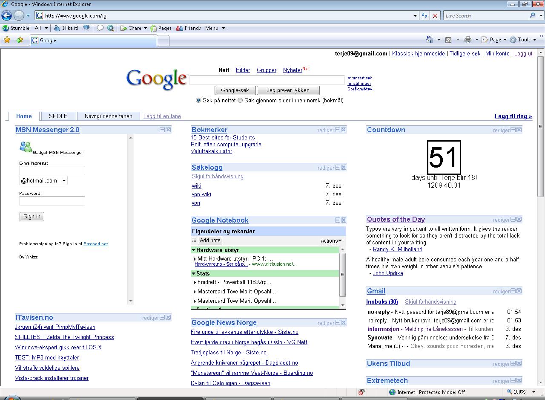Open the IE Page menu
This screenshot has width=545, height=400.
coord(494,40)
